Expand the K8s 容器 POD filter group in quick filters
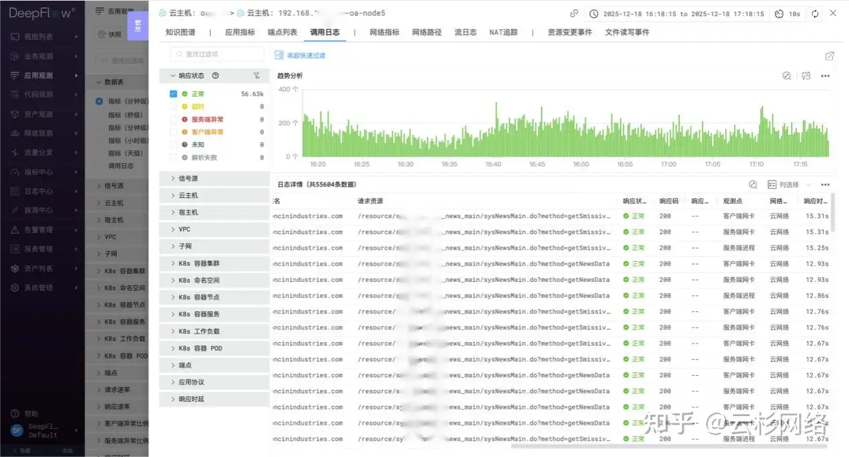 214,348
